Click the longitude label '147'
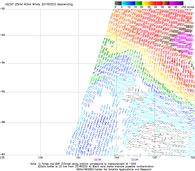This screenshot has width=195, height=171. (x=155, y=158)
